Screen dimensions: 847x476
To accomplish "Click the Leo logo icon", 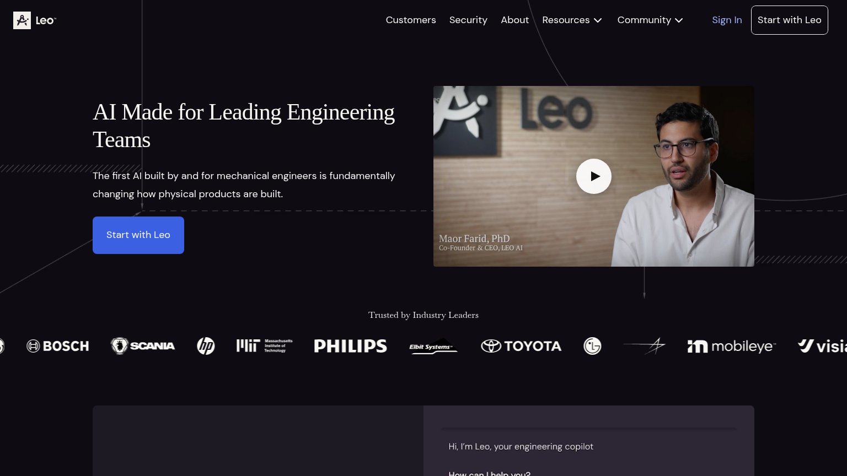I will [x=22, y=20].
